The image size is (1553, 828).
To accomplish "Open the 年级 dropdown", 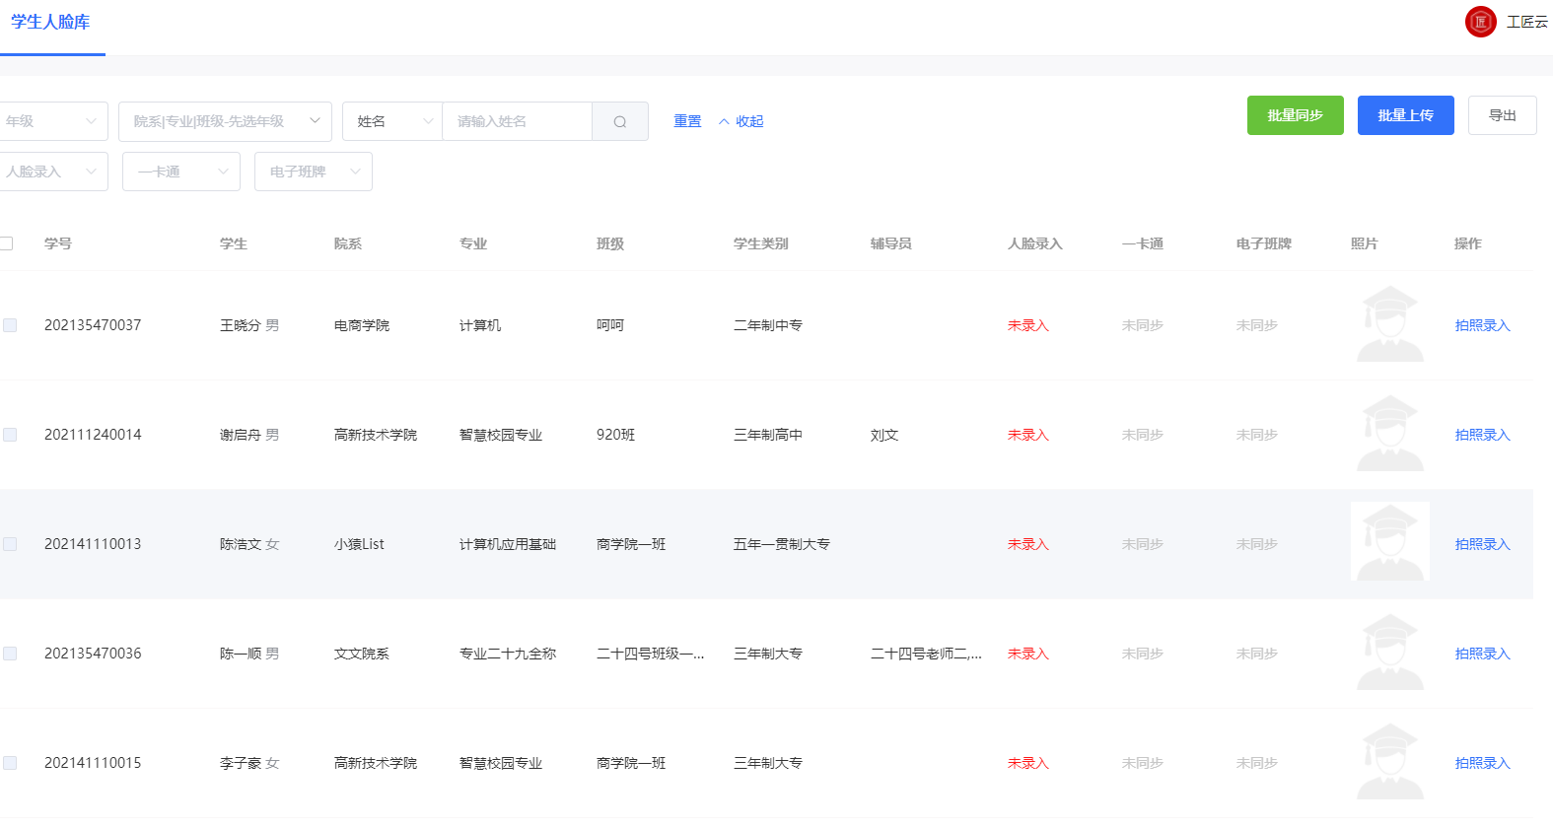I will 53,121.
